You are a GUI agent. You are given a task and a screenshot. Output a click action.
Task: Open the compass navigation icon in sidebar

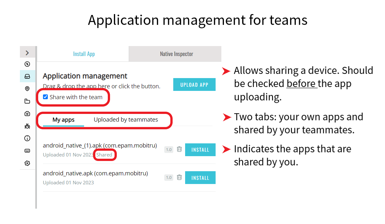(x=27, y=64)
